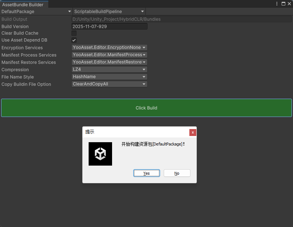Click the Unity logo in the dialog
Viewport: 293px width, 227px height.
(100, 154)
